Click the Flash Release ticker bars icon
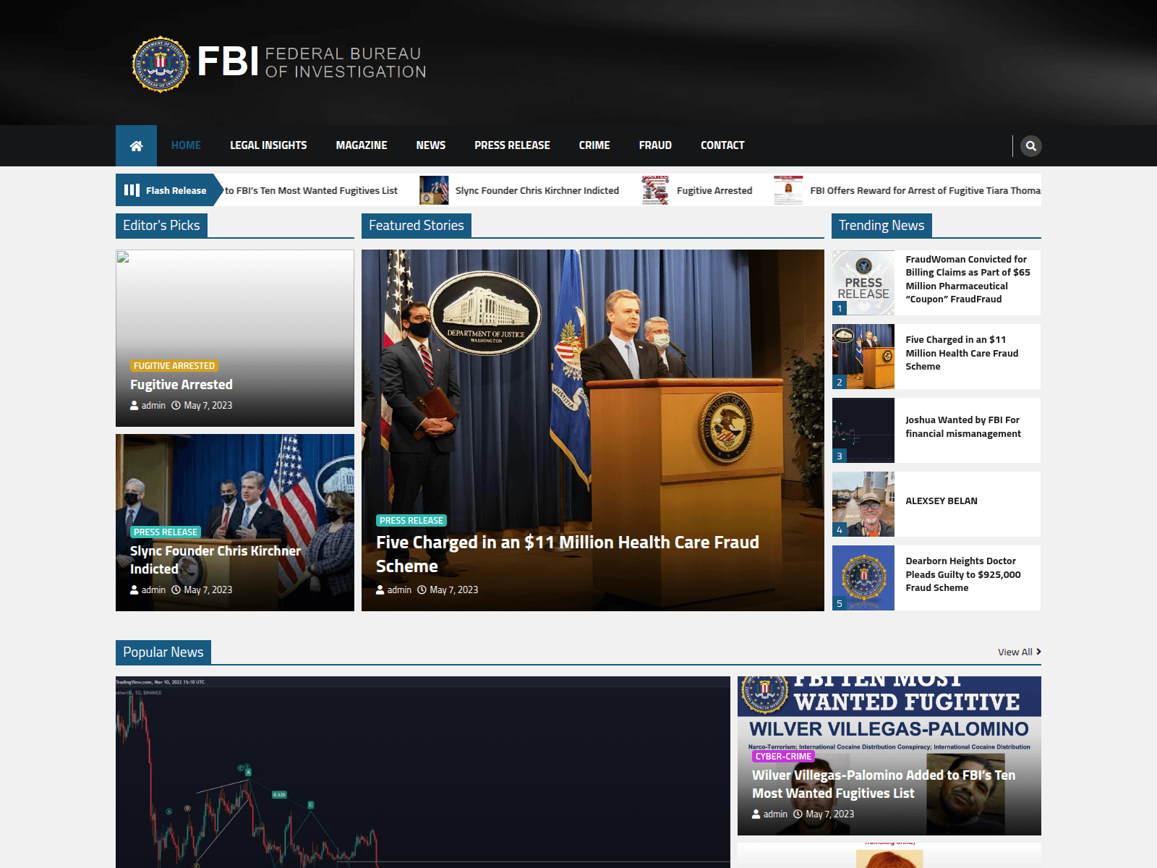Viewport: 1157px width, 868px height. (x=132, y=190)
